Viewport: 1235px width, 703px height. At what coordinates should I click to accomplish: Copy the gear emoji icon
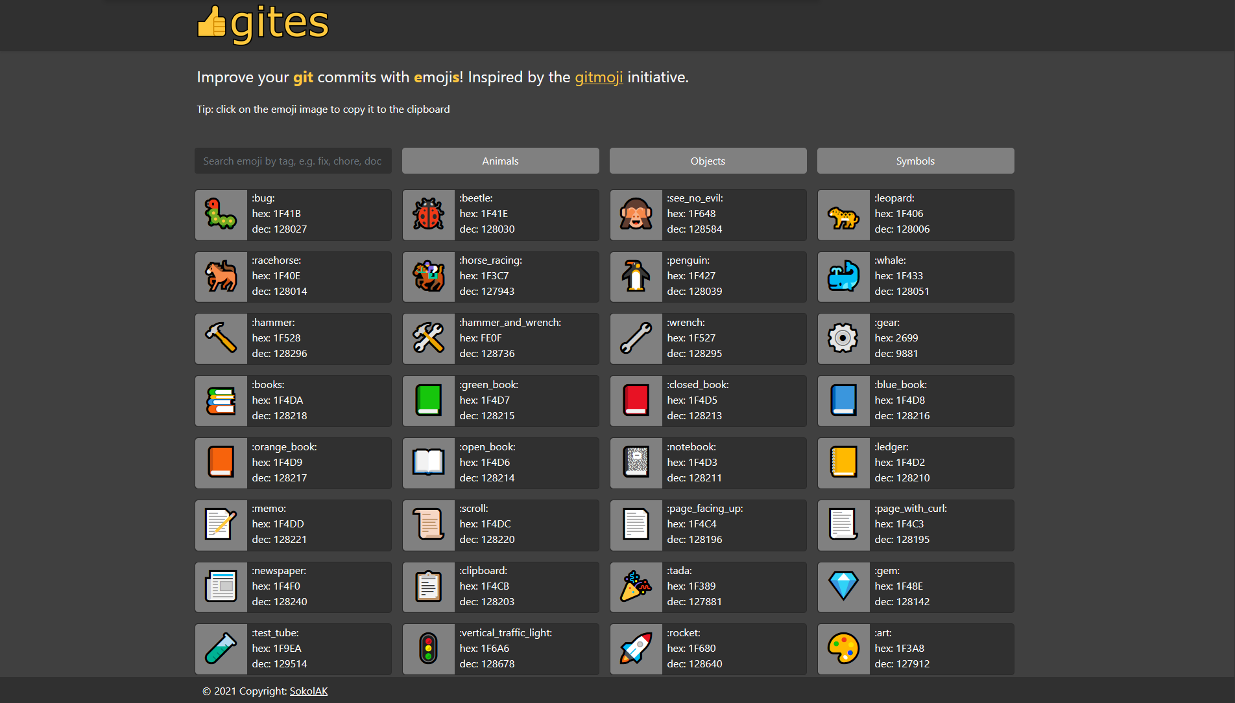click(843, 338)
